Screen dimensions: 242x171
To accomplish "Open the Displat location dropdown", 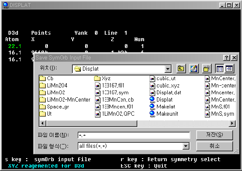I will click(168, 69).
